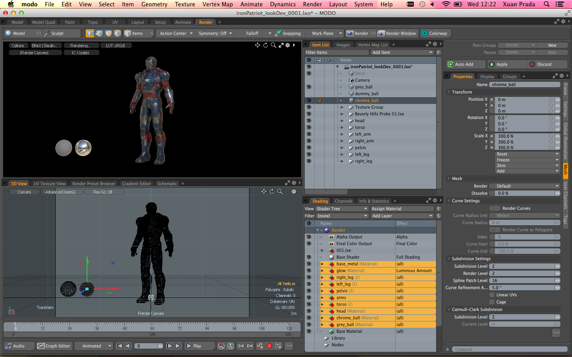Open the Vertex Map menu
This screenshot has height=357, width=572.
click(x=218, y=4)
